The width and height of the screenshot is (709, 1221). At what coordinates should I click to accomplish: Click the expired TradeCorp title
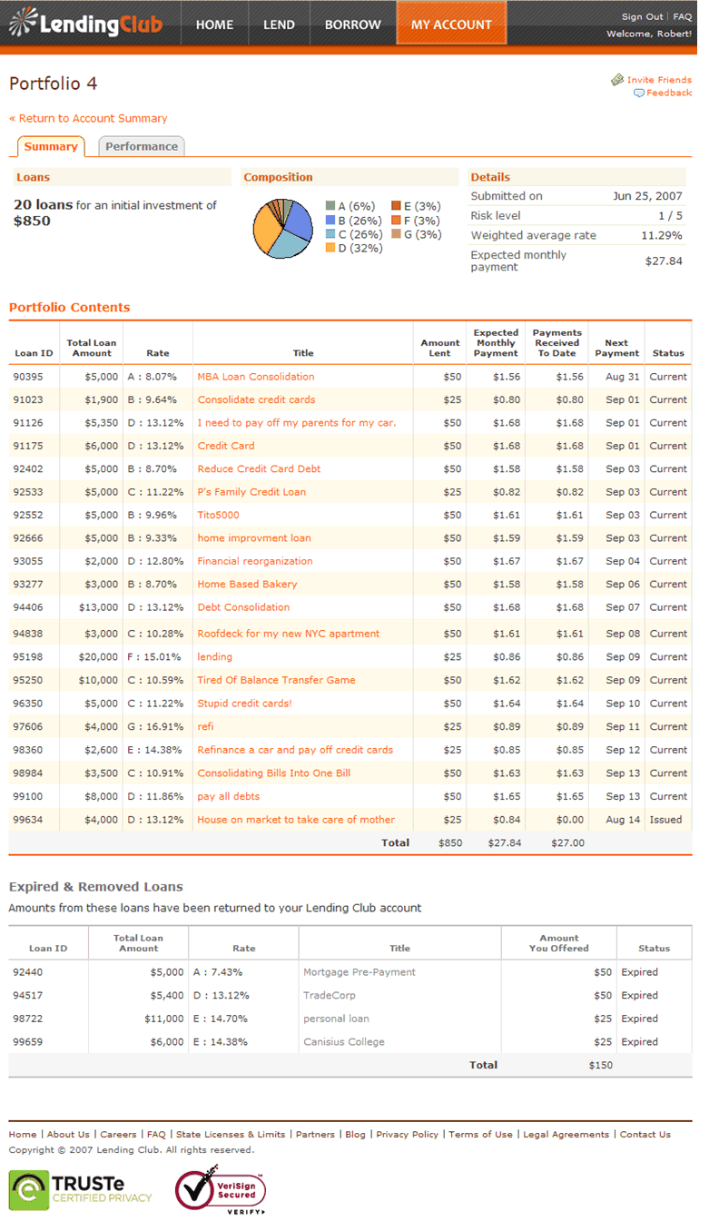click(330, 996)
